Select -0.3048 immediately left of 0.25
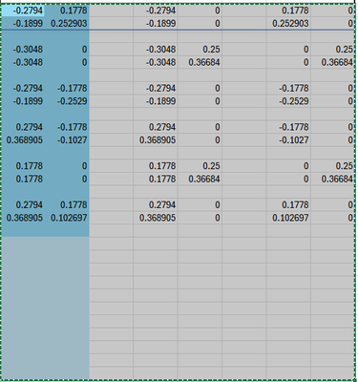Viewport: 358px width, 382px height. pyautogui.click(x=160, y=50)
